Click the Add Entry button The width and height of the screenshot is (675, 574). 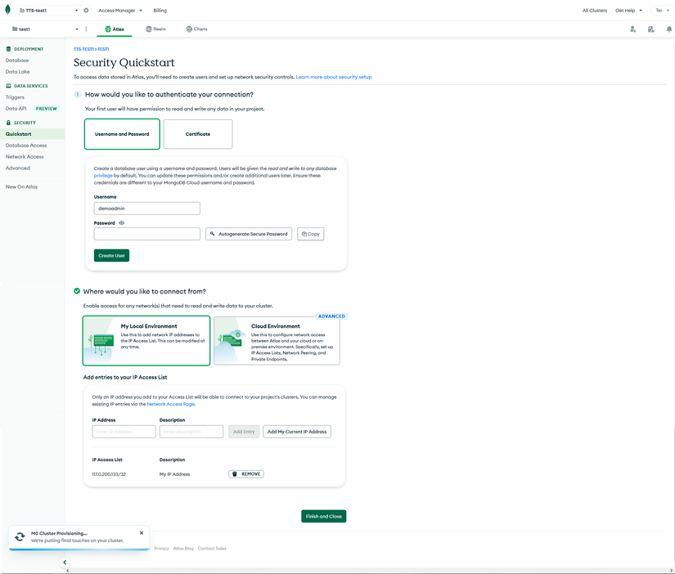tap(244, 432)
